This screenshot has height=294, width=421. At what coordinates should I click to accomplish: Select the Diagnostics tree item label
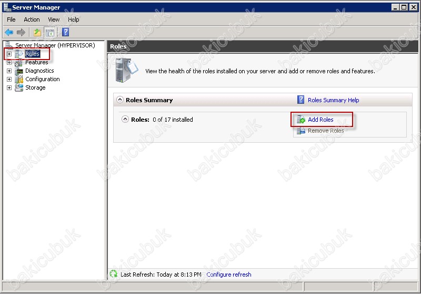tap(39, 71)
